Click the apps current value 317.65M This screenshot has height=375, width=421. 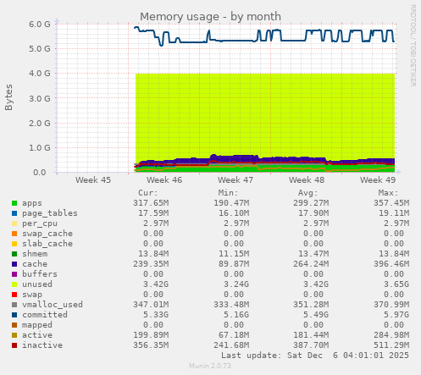151,203
